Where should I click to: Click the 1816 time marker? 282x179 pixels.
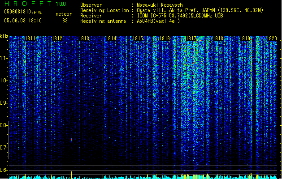pyautogui.click(x=165, y=38)
